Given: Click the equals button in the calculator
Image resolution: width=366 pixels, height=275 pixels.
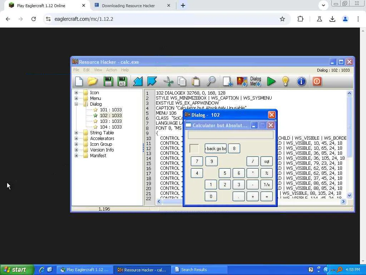Looking at the screenshot, I should [x=267, y=197].
